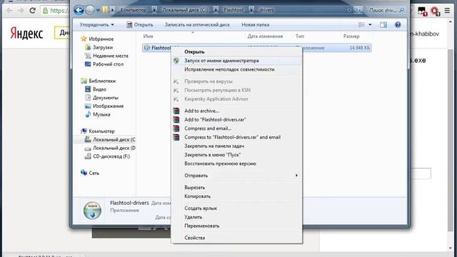Open the Chrome hamburger menu

point(448,11)
